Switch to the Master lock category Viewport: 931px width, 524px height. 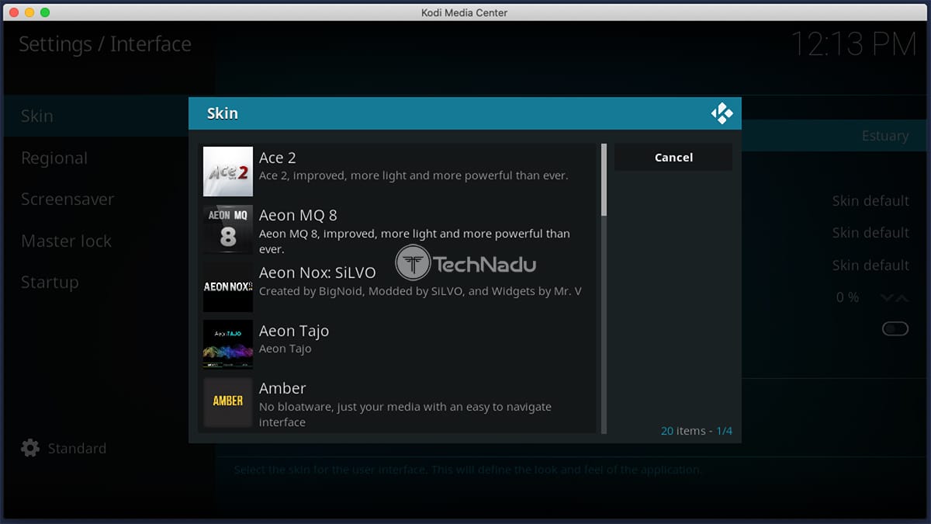[67, 241]
